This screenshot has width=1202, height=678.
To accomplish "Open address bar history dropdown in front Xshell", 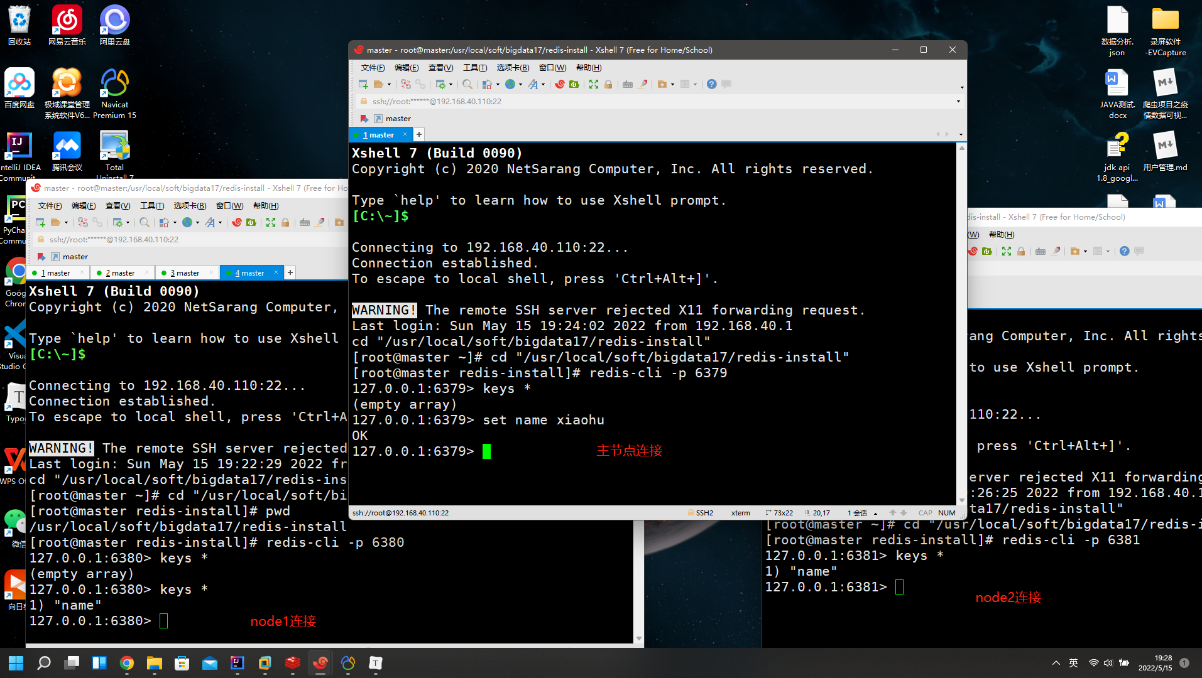I will tap(958, 101).
